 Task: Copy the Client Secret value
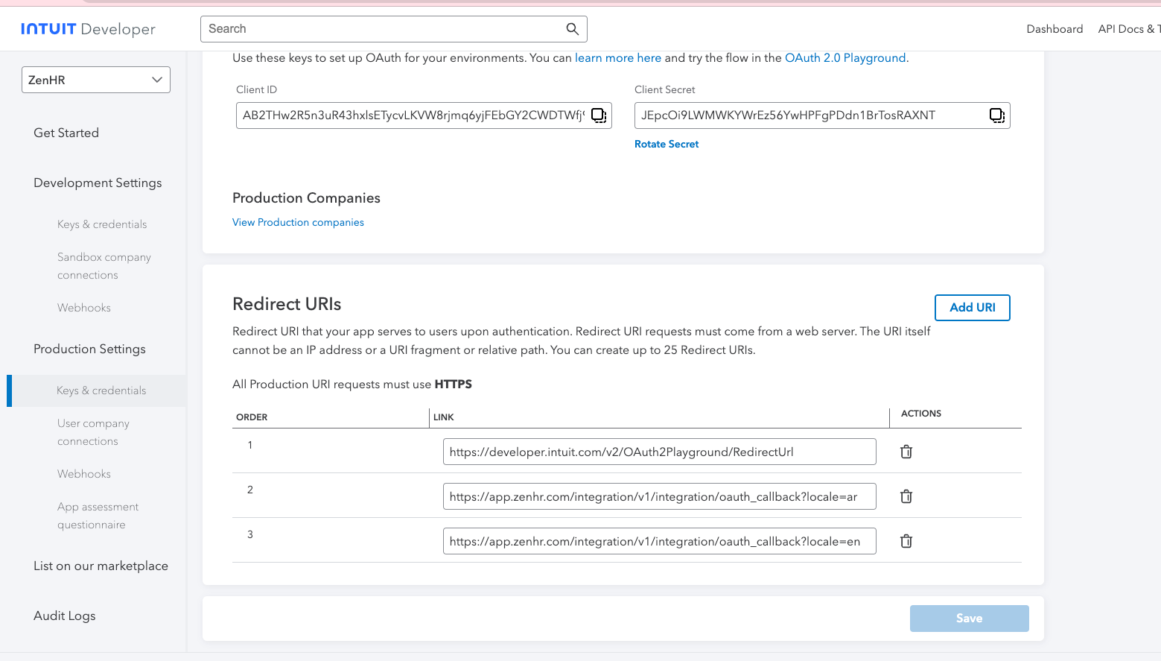point(997,116)
